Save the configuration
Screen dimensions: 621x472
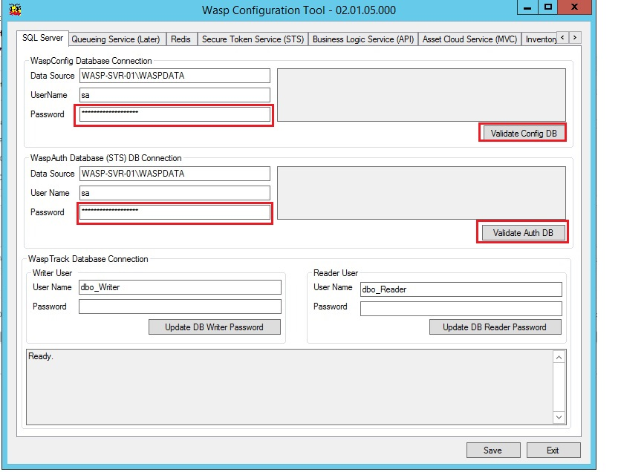pyautogui.click(x=492, y=450)
